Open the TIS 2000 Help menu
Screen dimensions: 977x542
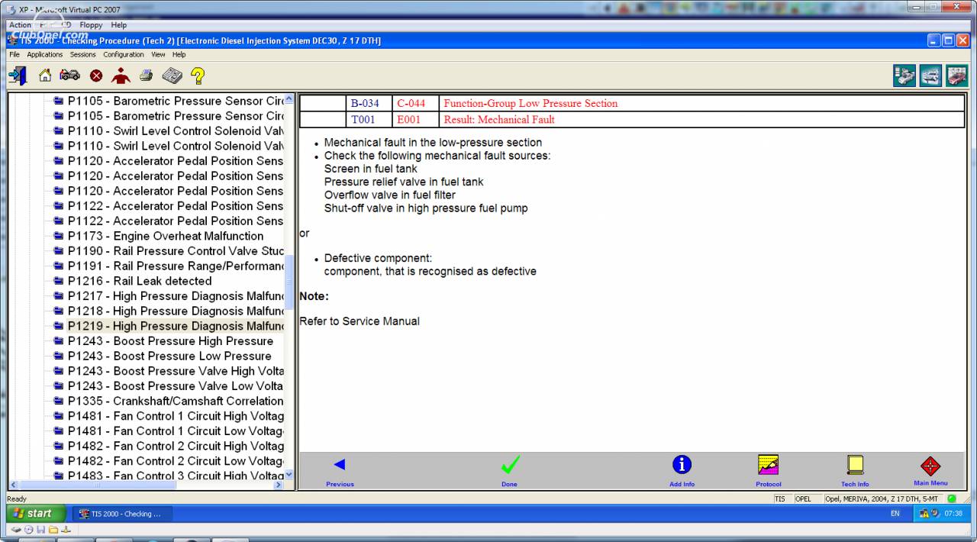click(x=179, y=55)
